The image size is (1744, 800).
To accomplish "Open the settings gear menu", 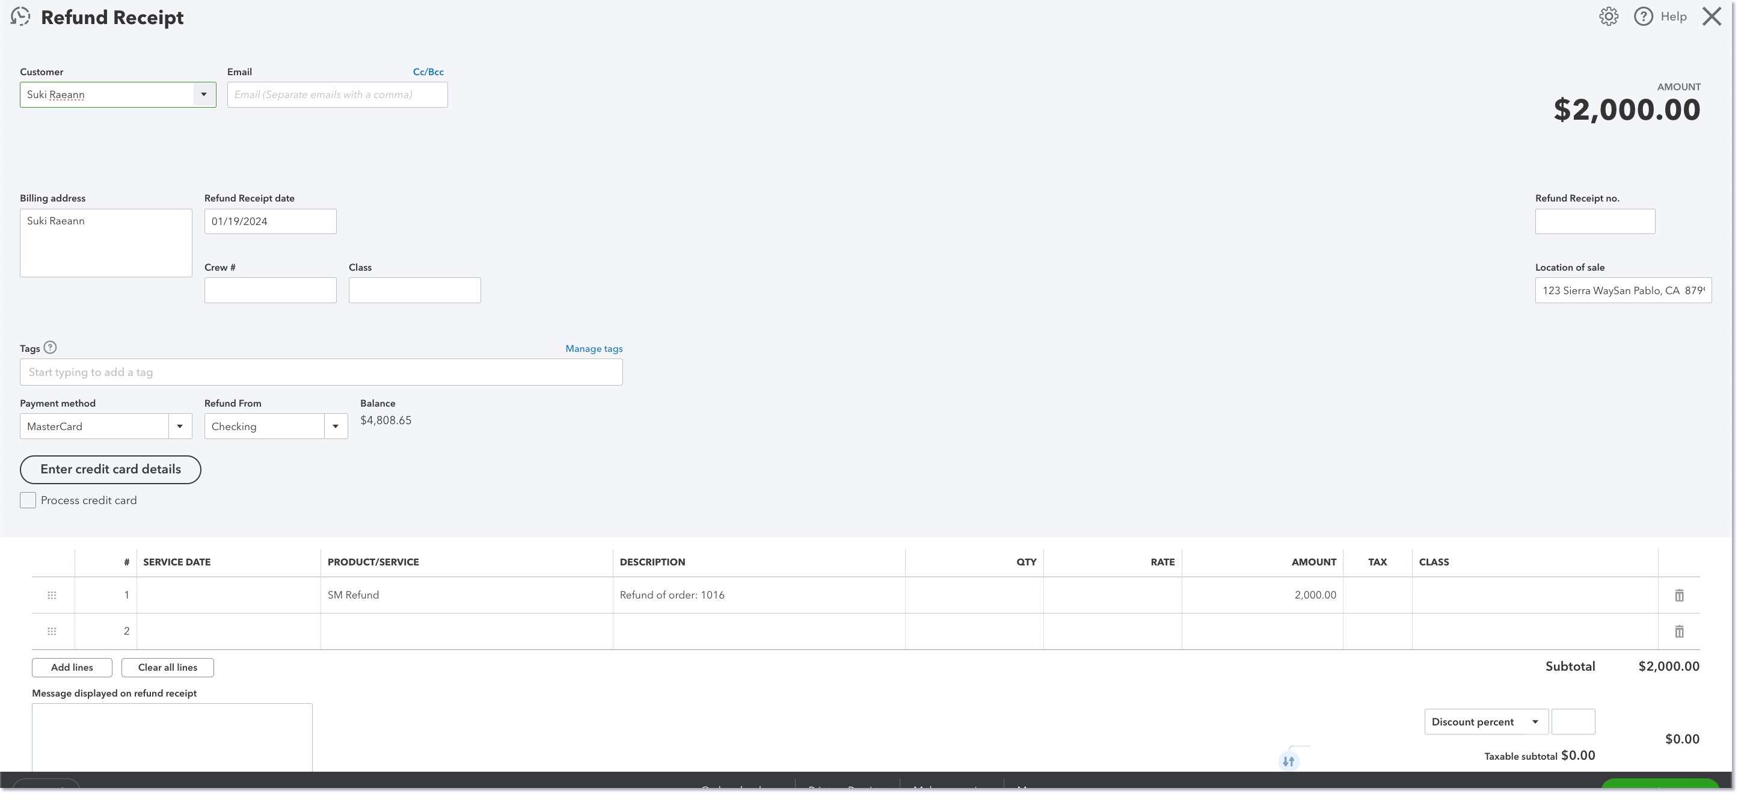I will (x=1609, y=16).
